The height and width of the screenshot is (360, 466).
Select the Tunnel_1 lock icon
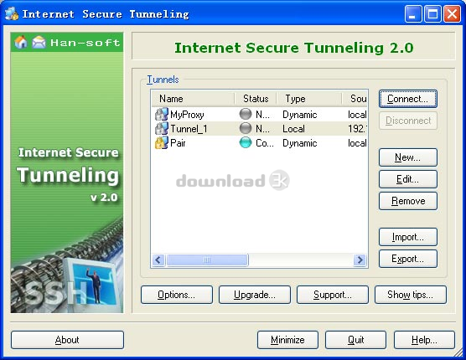click(162, 129)
